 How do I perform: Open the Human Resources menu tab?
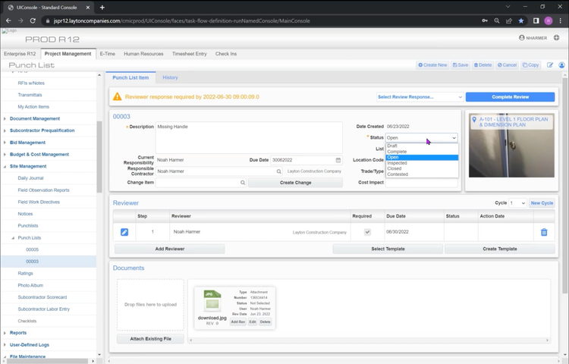click(x=143, y=54)
